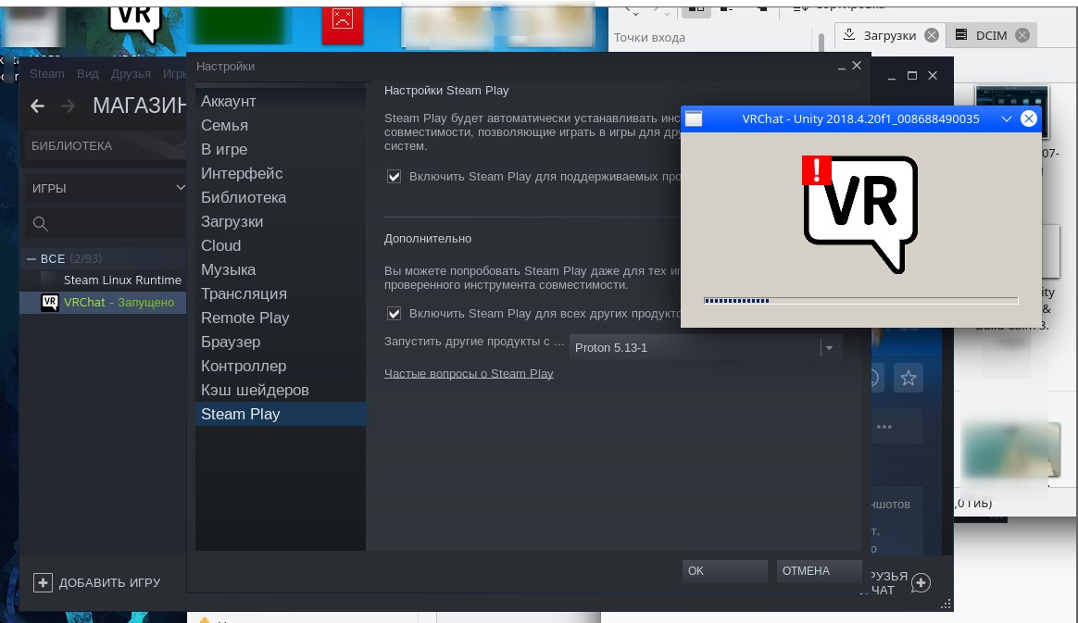Collapse the ВСЕ games category
Image resolution: width=1078 pixels, height=623 pixels.
click(31, 259)
